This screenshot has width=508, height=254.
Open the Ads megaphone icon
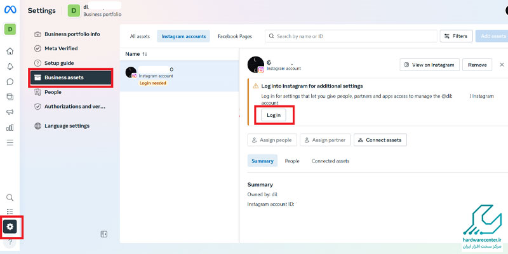10,112
